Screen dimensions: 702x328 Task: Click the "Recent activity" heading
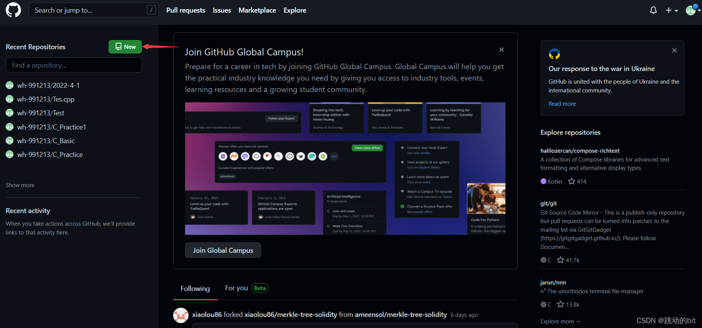28,211
